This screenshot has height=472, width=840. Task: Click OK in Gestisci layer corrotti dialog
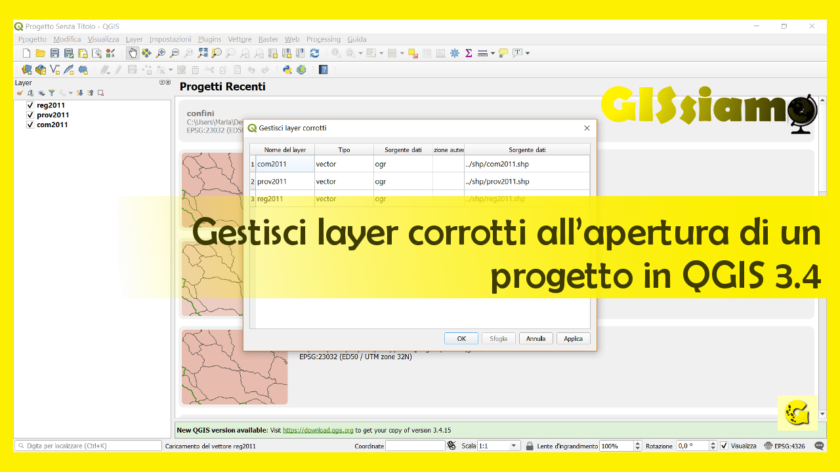pos(461,339)
